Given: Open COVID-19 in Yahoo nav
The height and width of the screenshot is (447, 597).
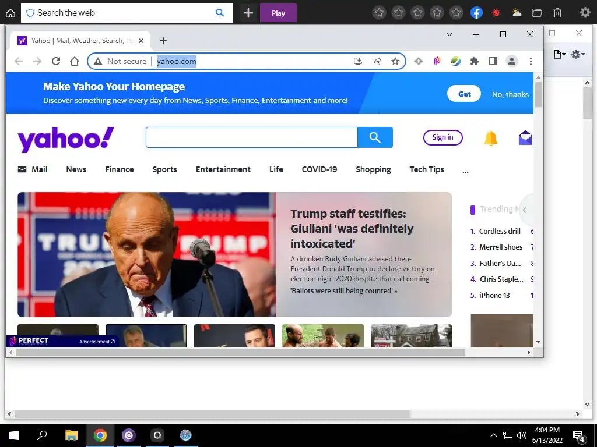Looking at the screenshot, I should [x=319, y=169].
